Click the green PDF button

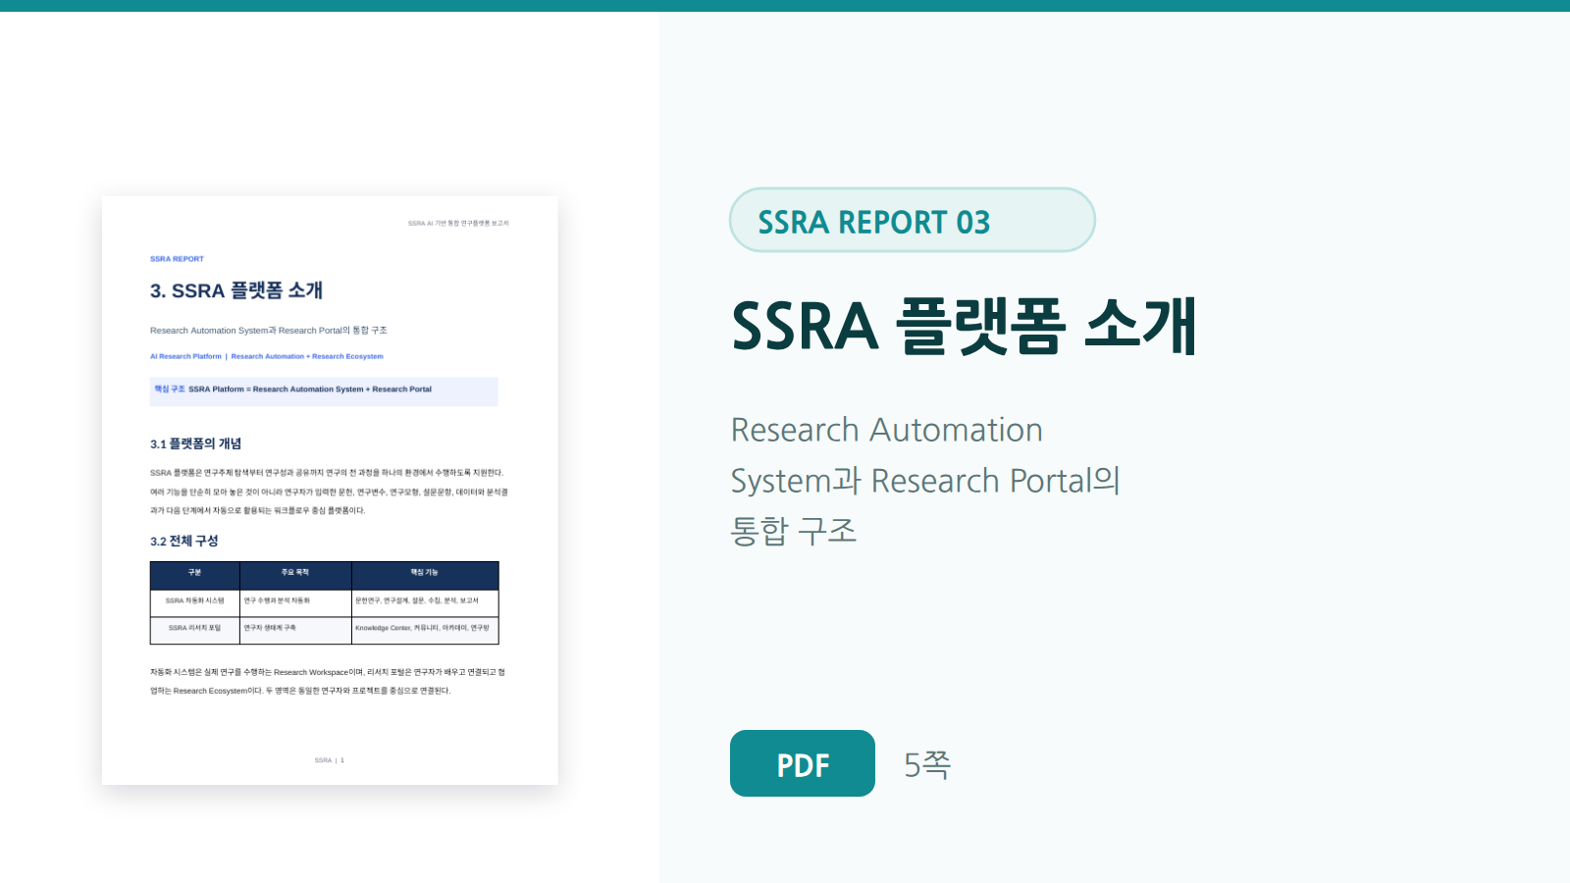[x=803, y=763]
